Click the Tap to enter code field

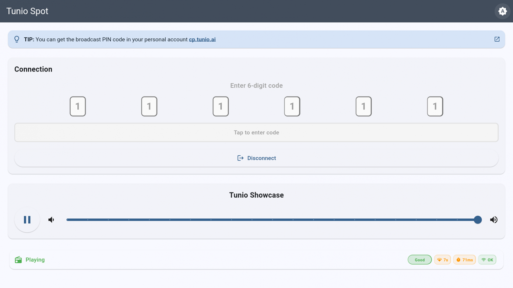click(x=256, y=133)
